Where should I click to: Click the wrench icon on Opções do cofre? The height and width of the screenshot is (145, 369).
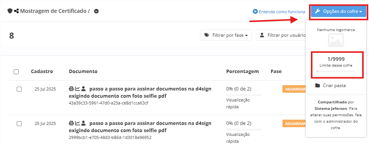pyautogui.click(x=317, y=11)
